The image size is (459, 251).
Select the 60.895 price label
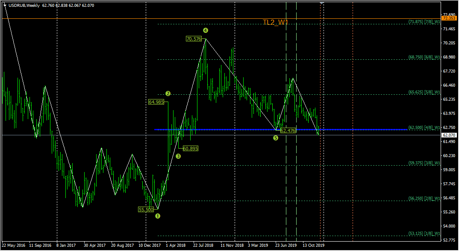pyautogui.click(x=191, y=149)
